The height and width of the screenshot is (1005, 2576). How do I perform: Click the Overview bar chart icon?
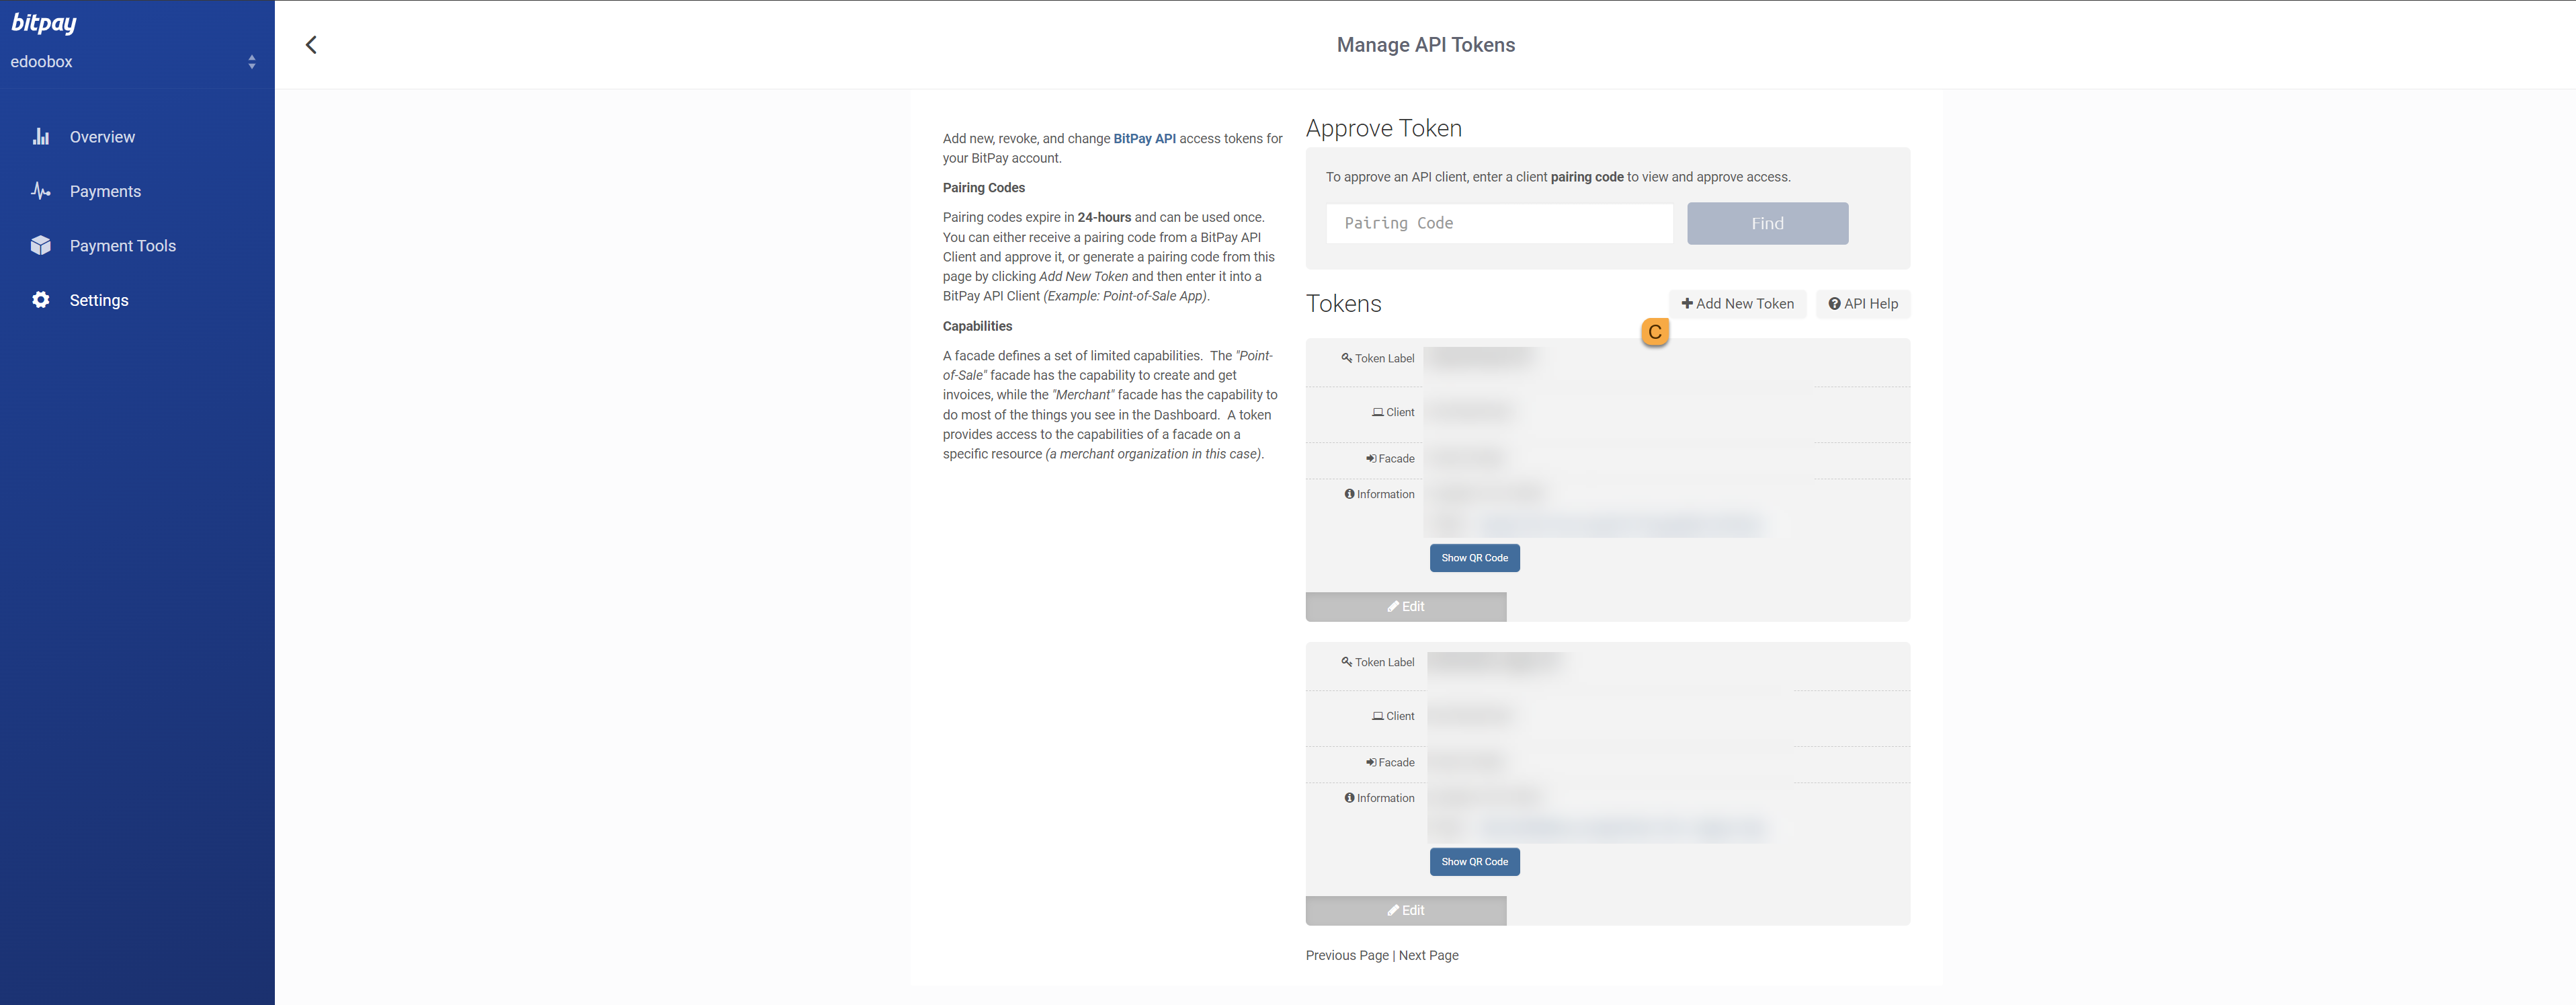click(41, 137)
